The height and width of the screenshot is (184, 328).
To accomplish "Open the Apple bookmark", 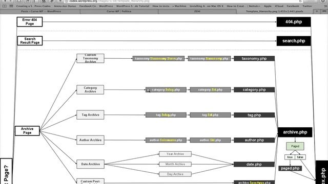I will pyautogui.click(x=268, y=6).
